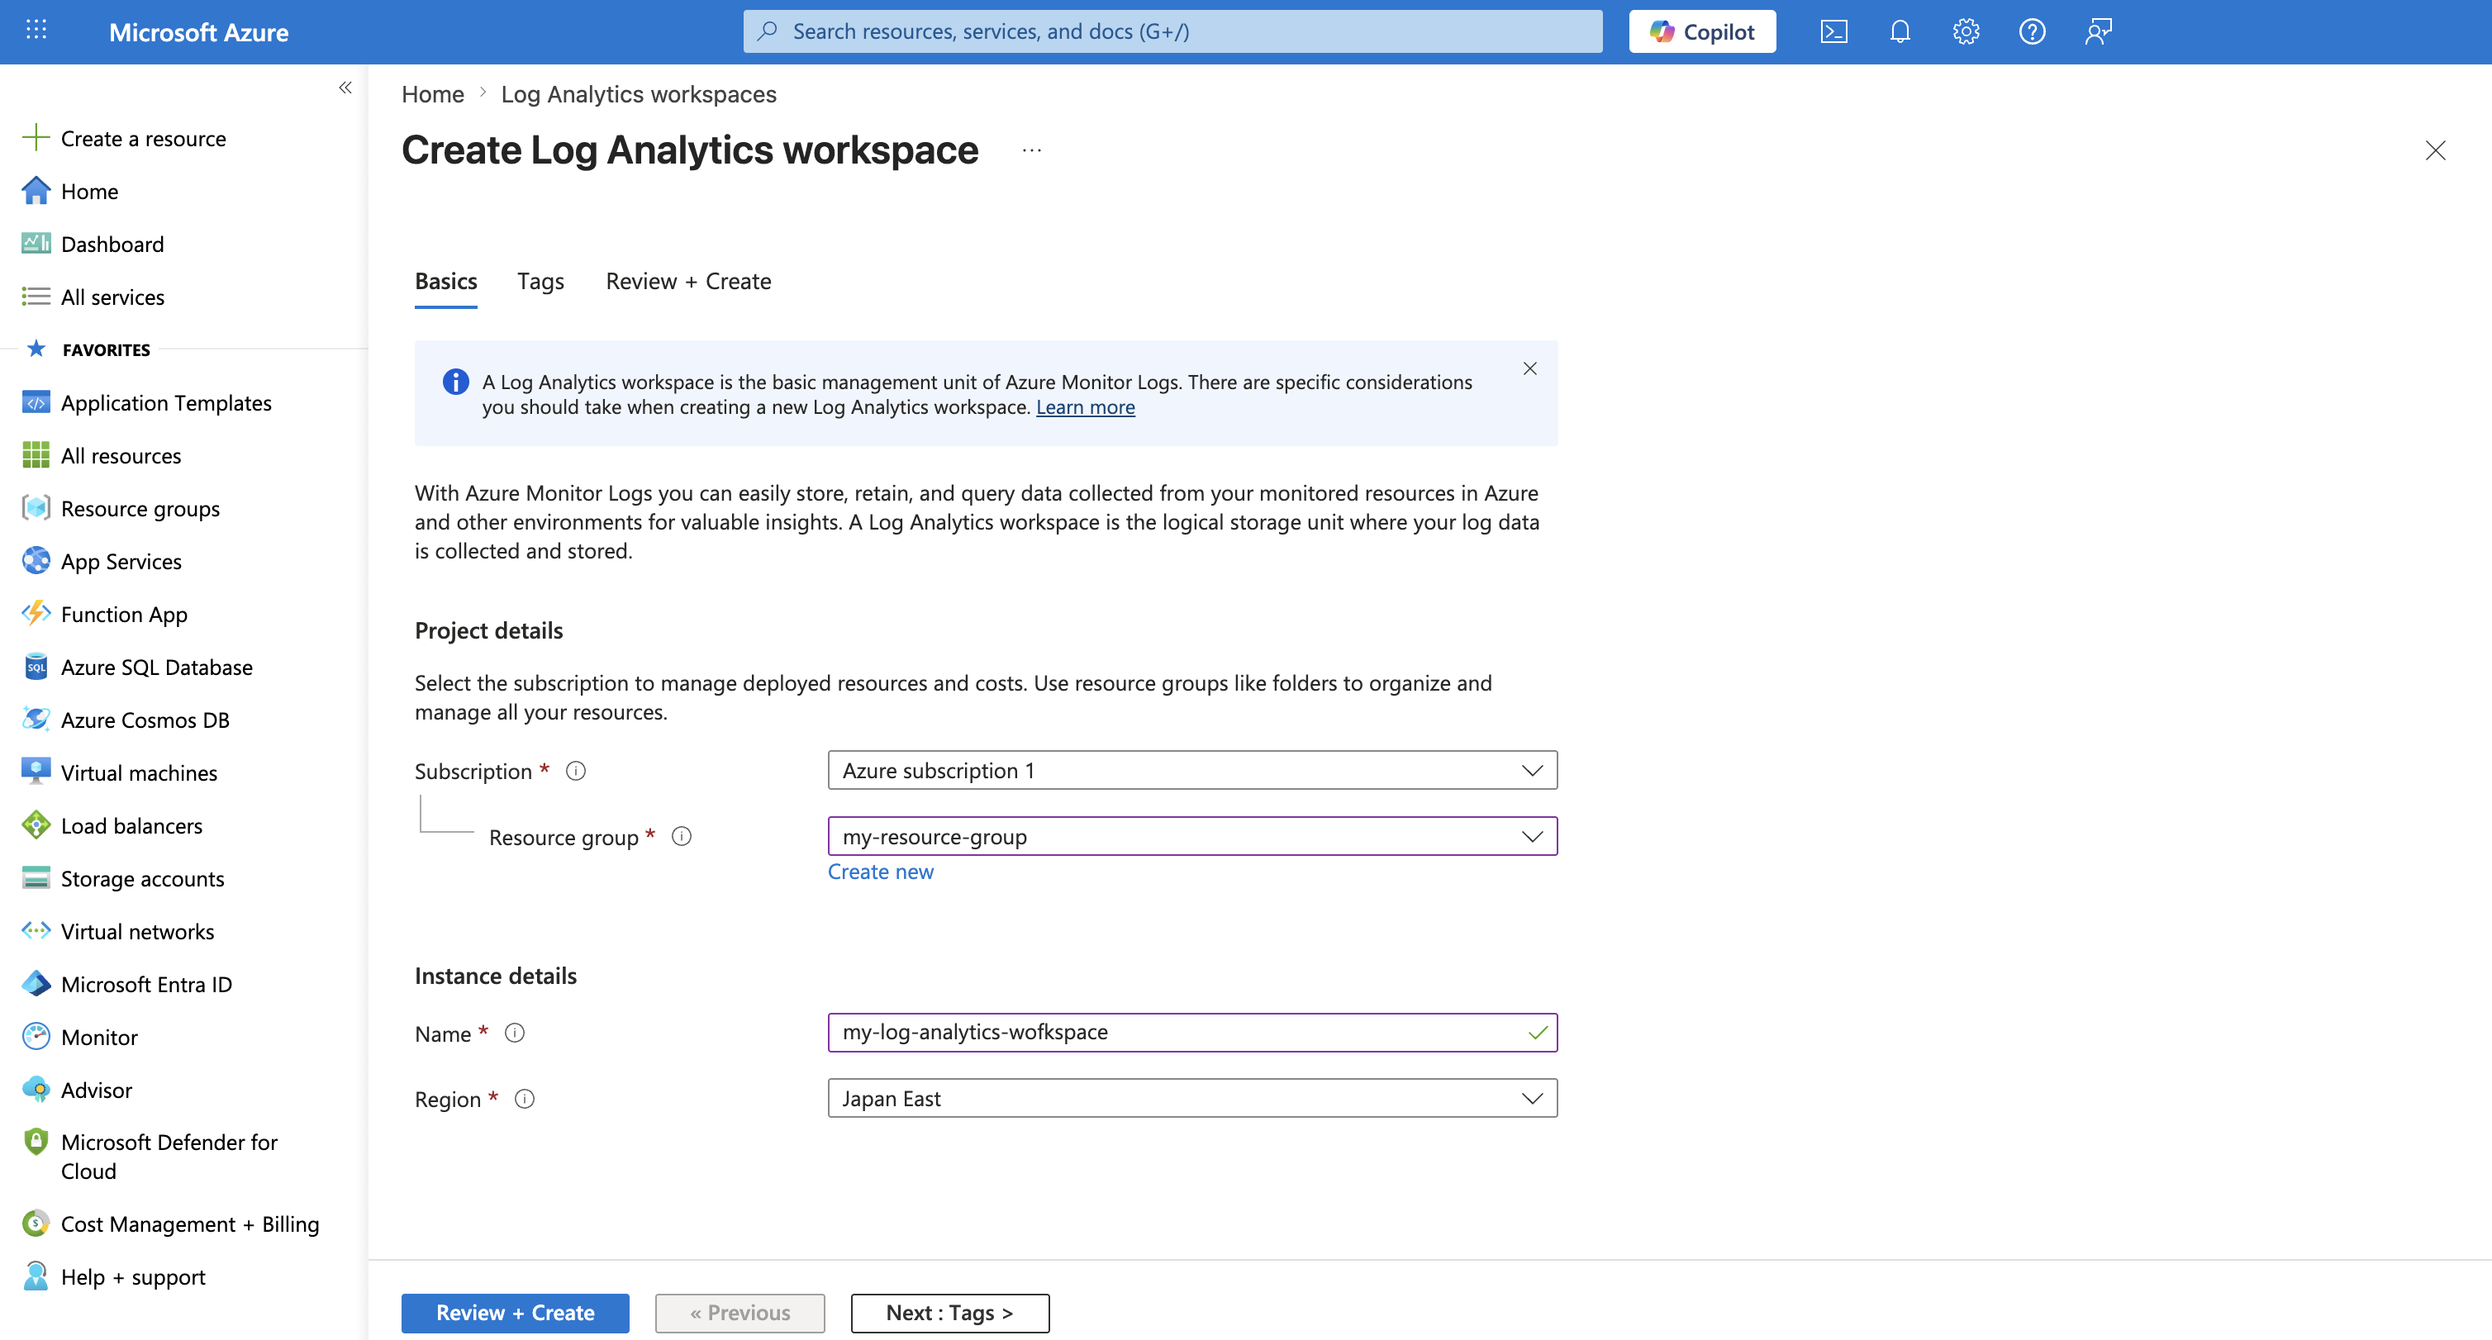This screenshot has width=2492, height=1340.
Task: Open the Resource group dropdown
Action: point(1191,836)
